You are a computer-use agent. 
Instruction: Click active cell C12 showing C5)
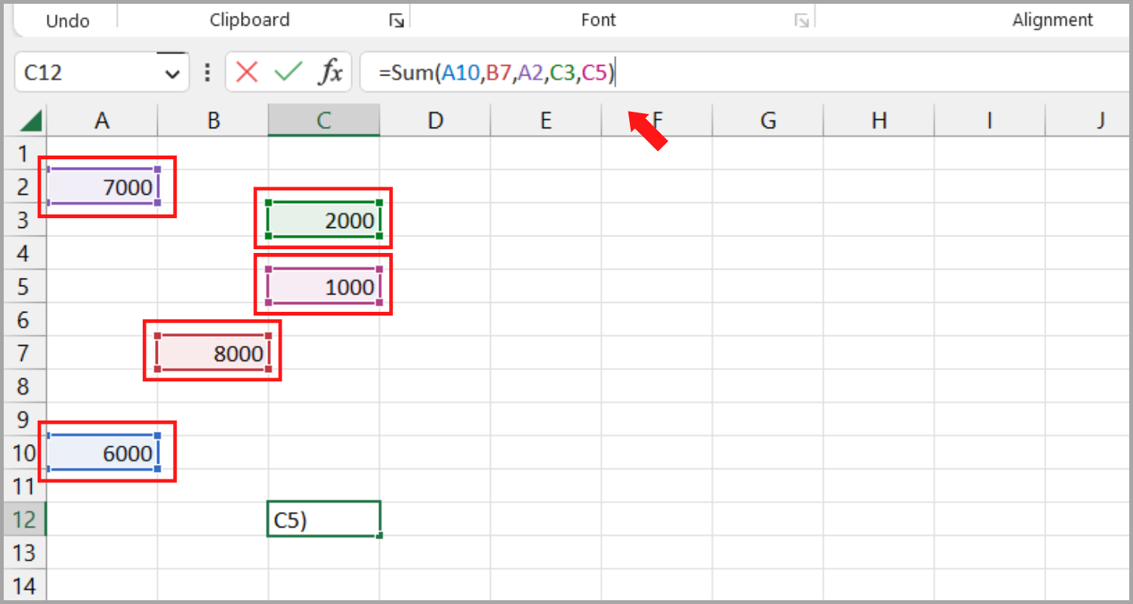[x=324, y=519]
